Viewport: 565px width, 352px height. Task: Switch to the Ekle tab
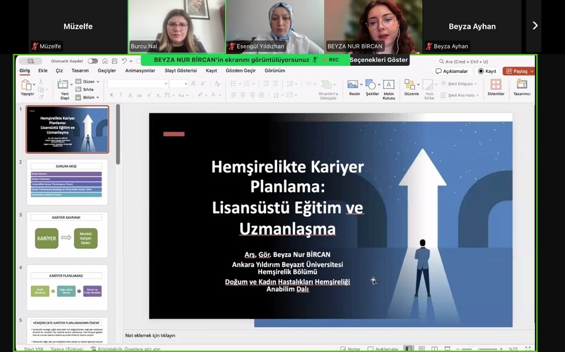click(x=43, y=71)
